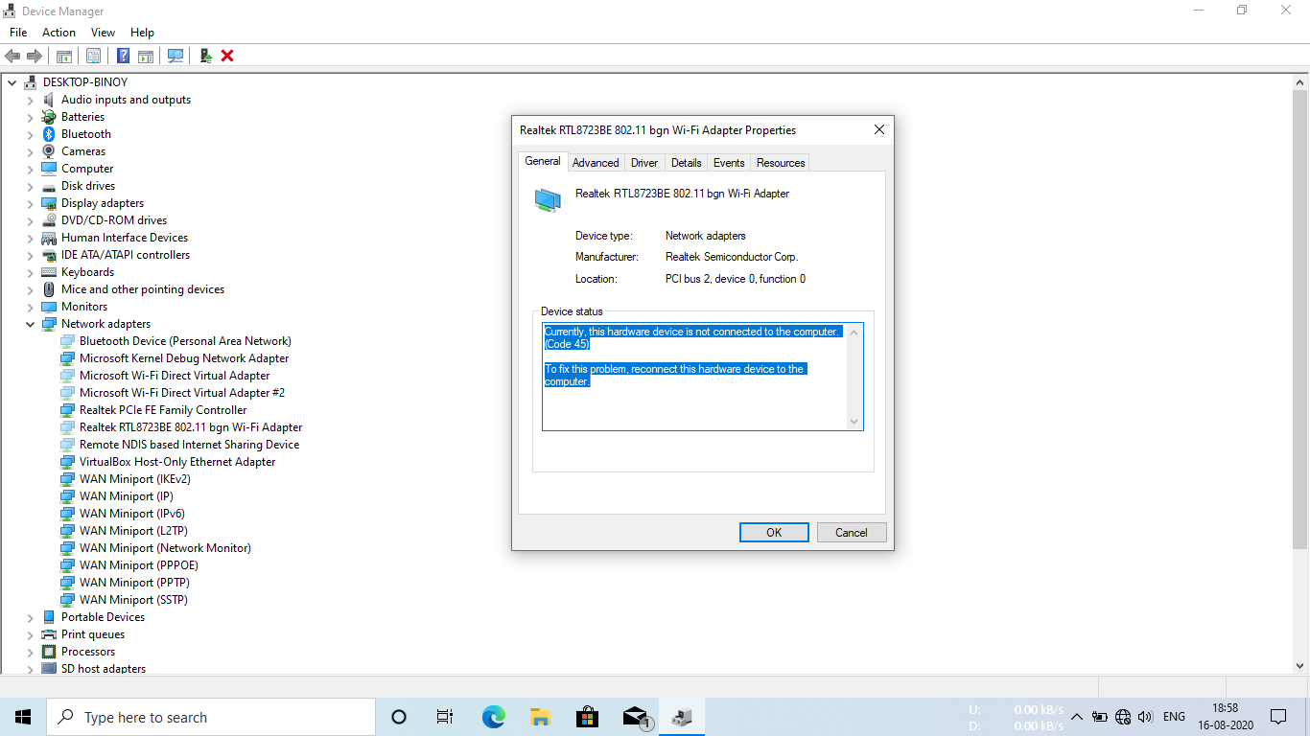Click Show/Hide Action Pane toolbar icon
Image resolution: width=1310 pixels, height=736 pixels.
click(x=146, y=56)
